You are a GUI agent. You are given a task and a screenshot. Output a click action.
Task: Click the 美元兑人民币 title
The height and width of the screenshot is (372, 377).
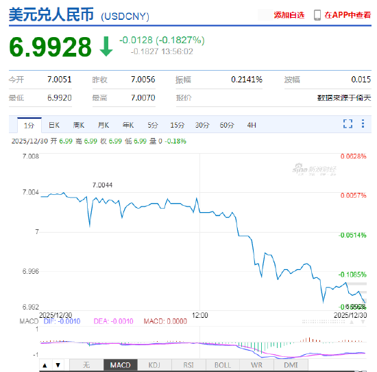tap(51, 14)
